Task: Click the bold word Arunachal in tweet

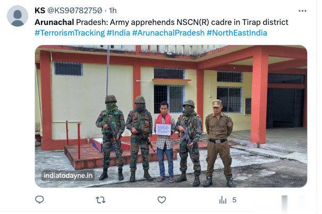Action: 54,22
